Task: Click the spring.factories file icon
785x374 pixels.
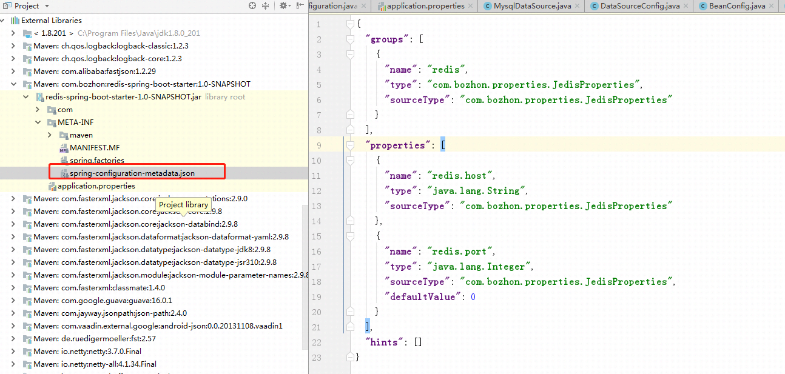Action: (x=64, y=161)
